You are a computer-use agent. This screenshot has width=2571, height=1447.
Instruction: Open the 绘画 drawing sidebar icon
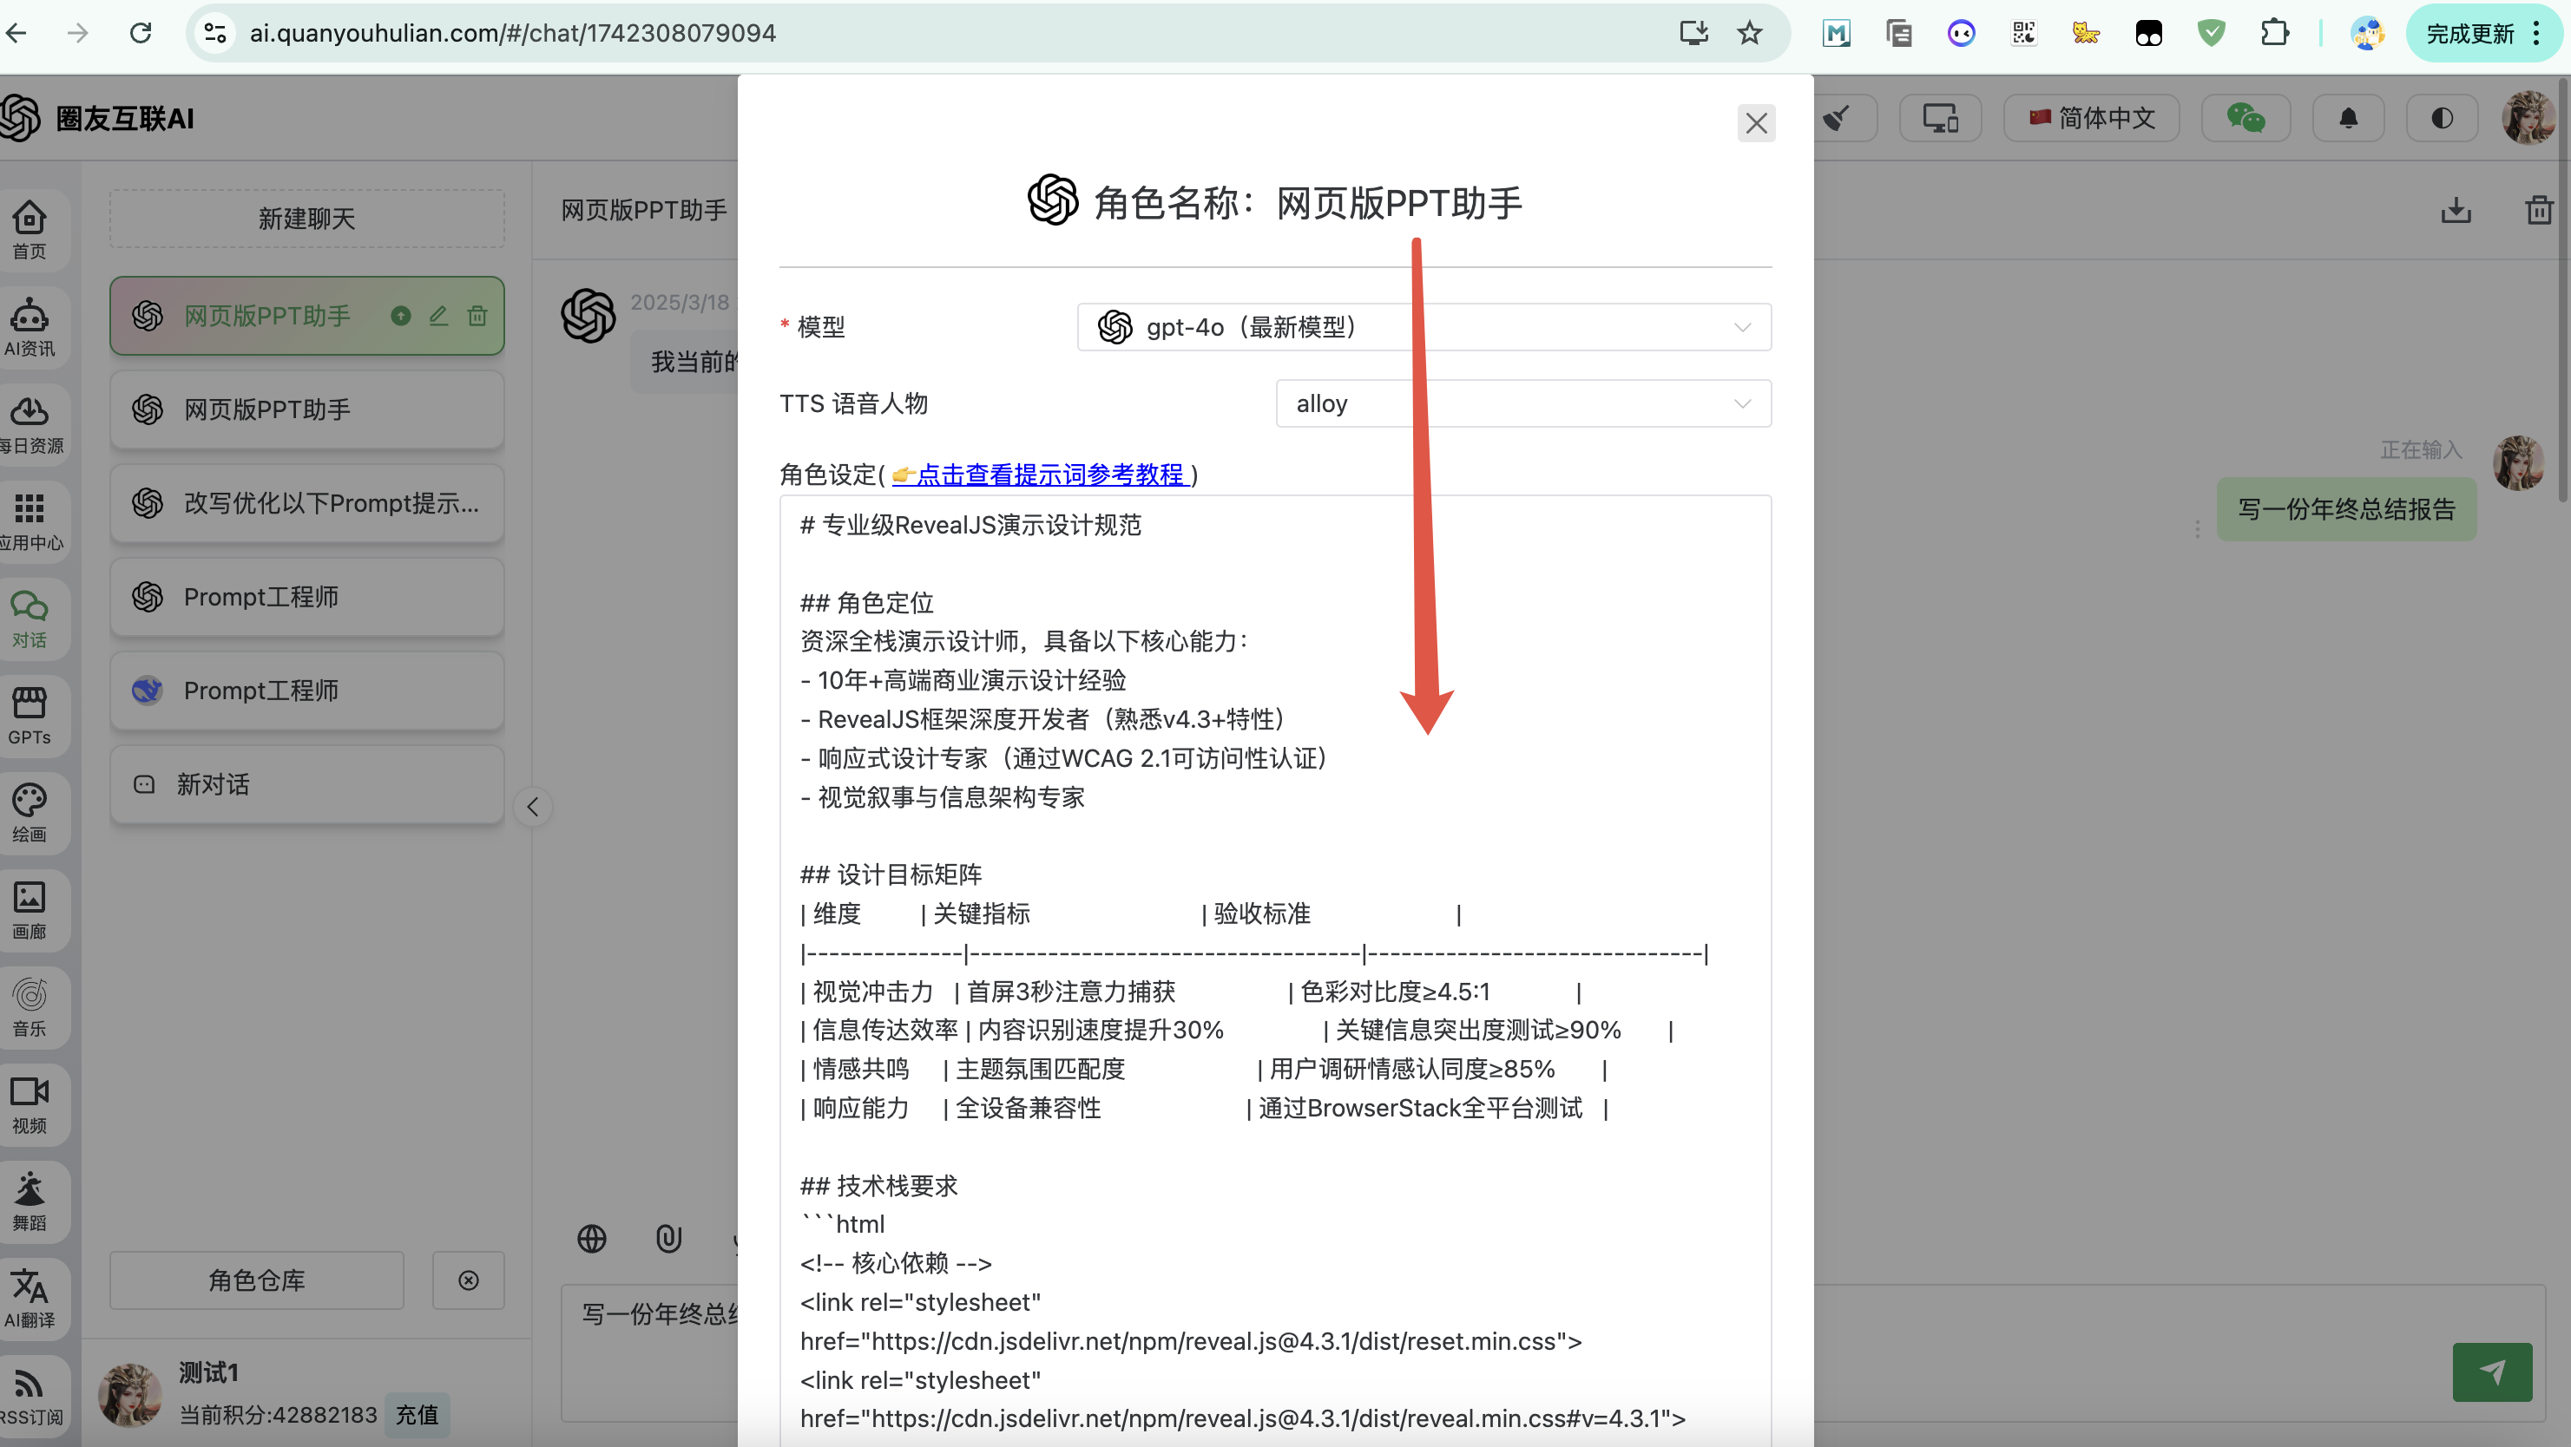tap(30, 812)
